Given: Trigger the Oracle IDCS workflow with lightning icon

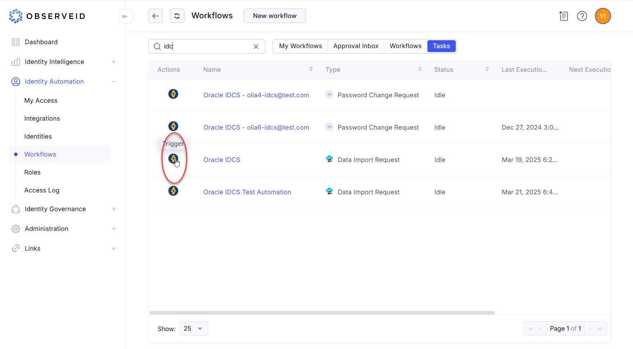Looking at the screenshot, I should pyautogui.click(x=174, y=158).
